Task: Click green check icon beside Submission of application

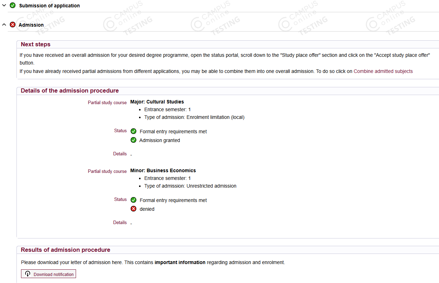Action: pos(13,5)
